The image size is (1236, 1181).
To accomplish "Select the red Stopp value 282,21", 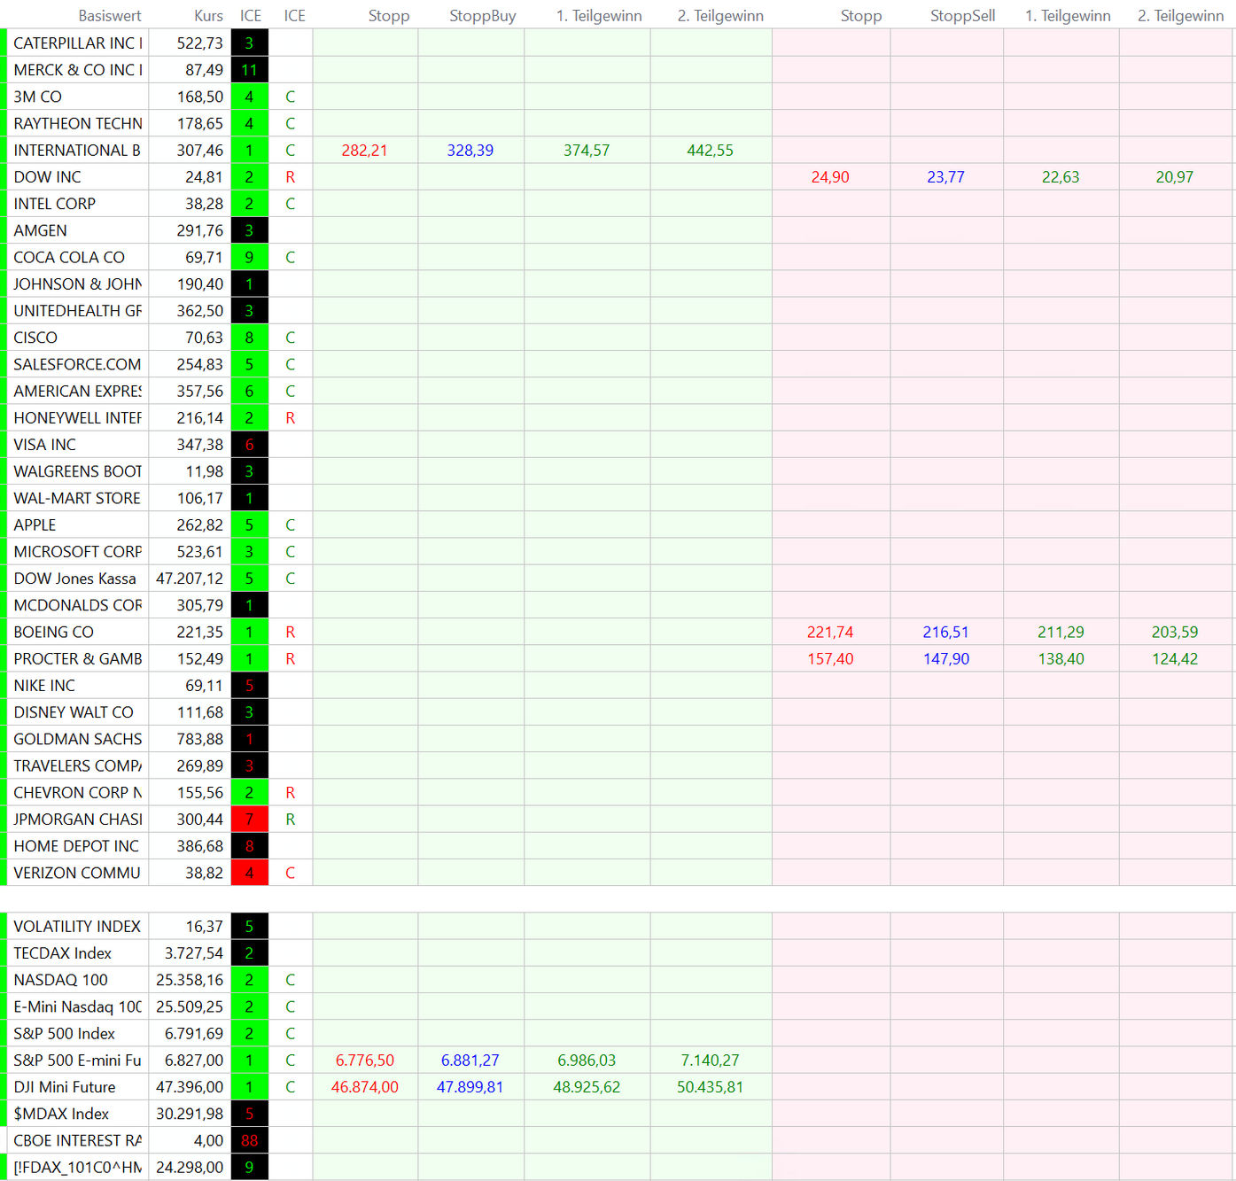I will pos(364,151).
